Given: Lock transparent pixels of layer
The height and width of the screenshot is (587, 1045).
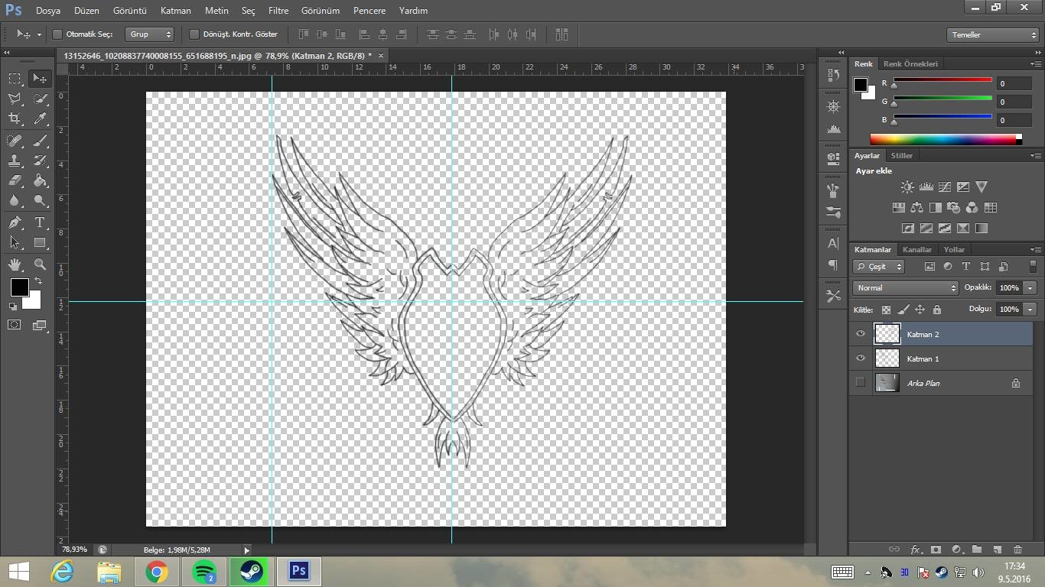Looking at the screenshot, I should 886,310.
